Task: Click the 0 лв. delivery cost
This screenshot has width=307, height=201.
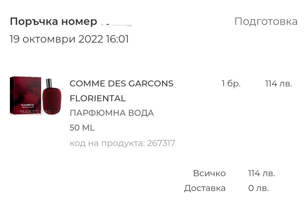Action: click(258, 188)
